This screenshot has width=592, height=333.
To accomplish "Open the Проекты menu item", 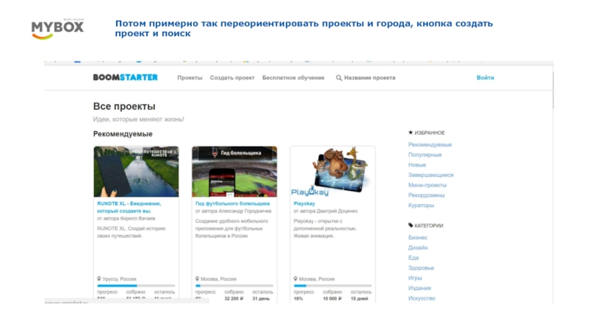I will click(190, 78).
